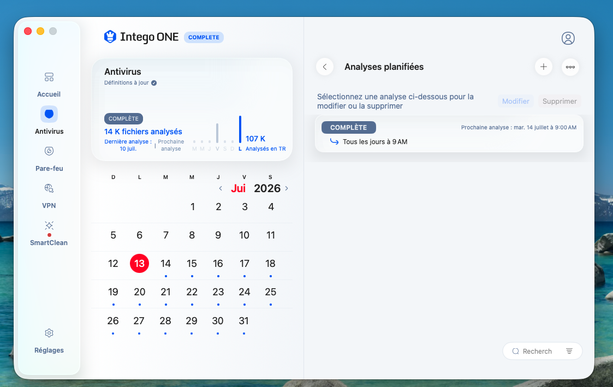613x387 pixels.
Task: Click 'Tous les jours à 9 AM' text
Action: [375, 142]
